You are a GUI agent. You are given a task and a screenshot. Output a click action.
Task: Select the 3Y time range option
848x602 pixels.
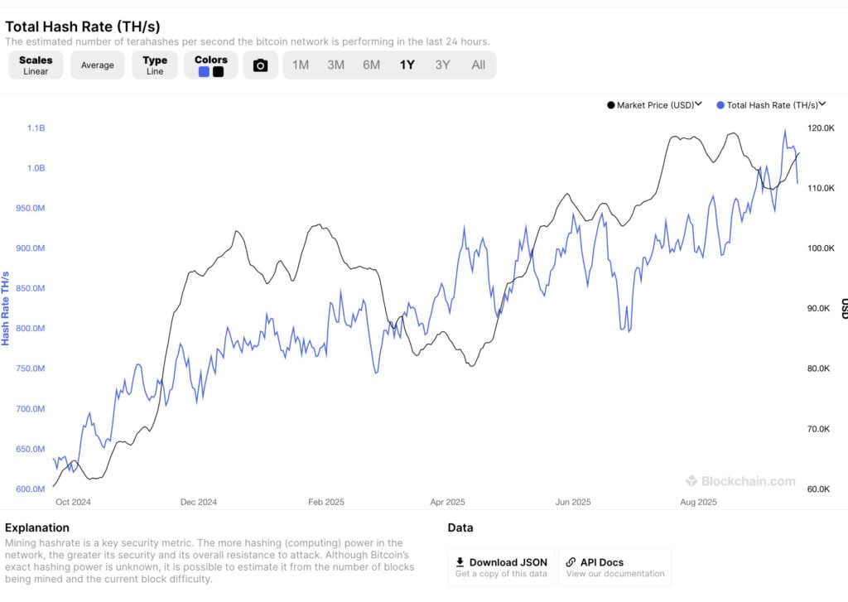point(442,65)
